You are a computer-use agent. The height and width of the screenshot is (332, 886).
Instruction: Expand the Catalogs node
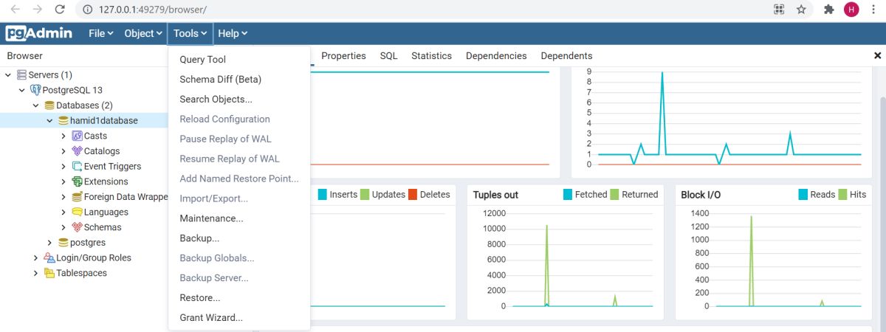(x=63, y=151)
